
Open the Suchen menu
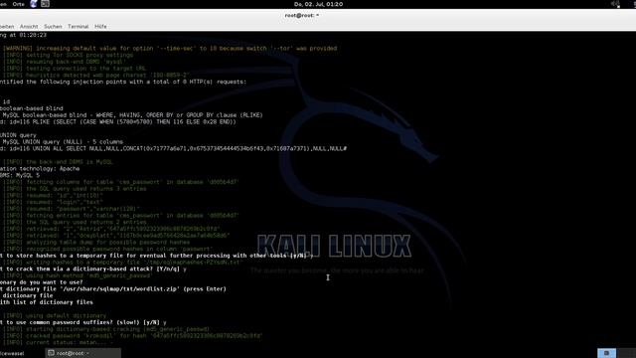click(53, 27)
